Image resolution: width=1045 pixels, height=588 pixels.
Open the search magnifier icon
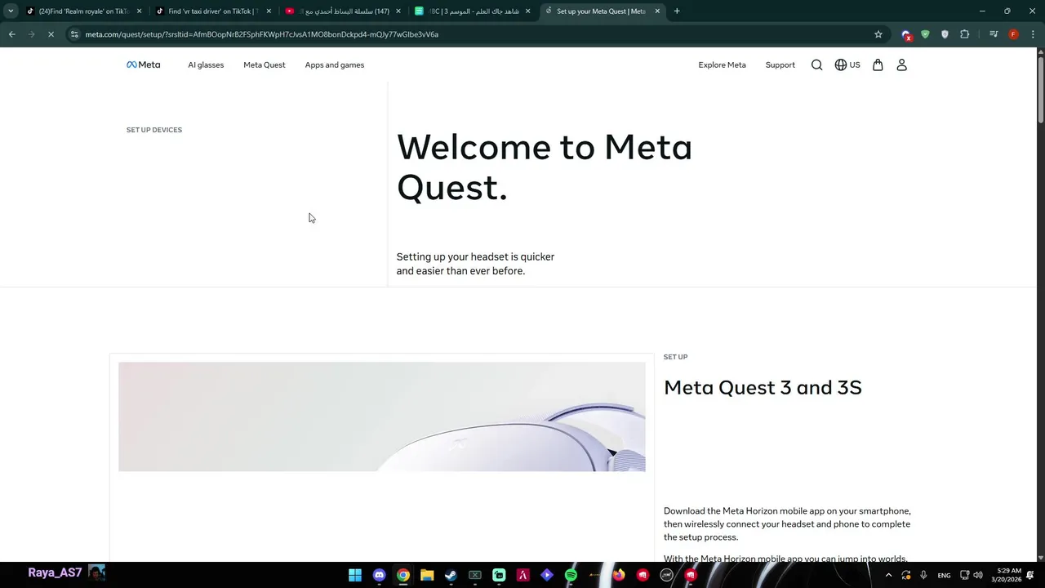pos(816,65)
